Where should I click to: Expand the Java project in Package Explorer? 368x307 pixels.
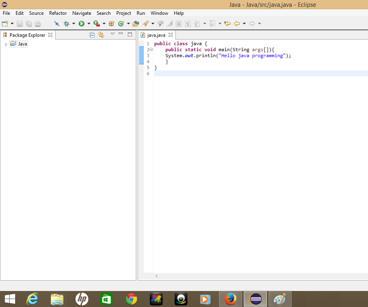click(x=6, y=44)
